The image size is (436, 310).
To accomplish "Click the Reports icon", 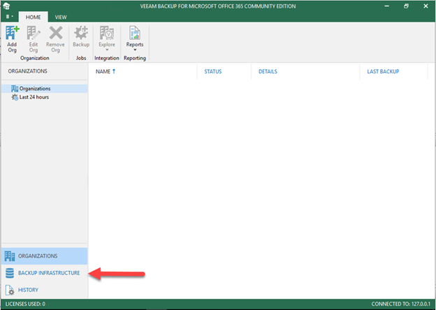I will click(135, 33).
